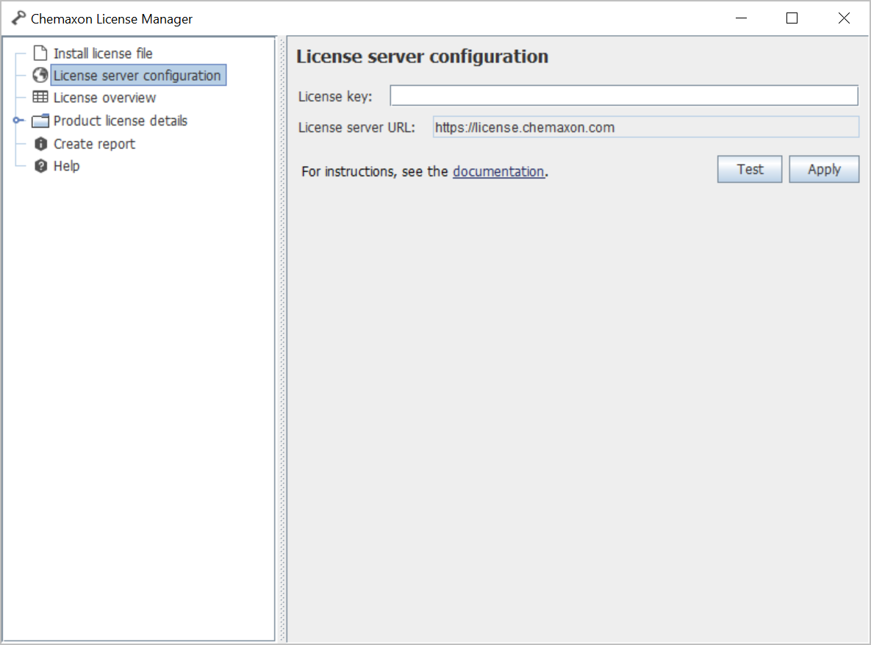Focus the License key text field
Viewport: 871px width, 645px height.
tap(623, 96)
